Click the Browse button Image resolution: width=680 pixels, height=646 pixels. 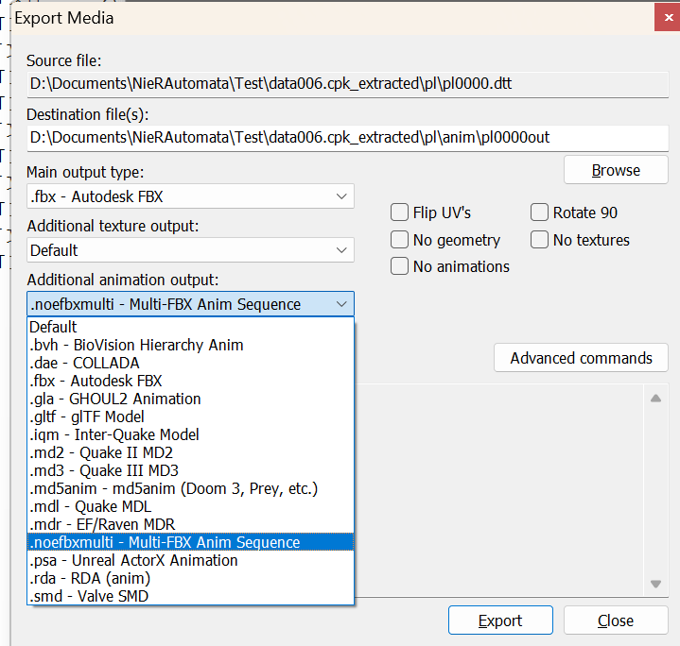pos(616,170)
